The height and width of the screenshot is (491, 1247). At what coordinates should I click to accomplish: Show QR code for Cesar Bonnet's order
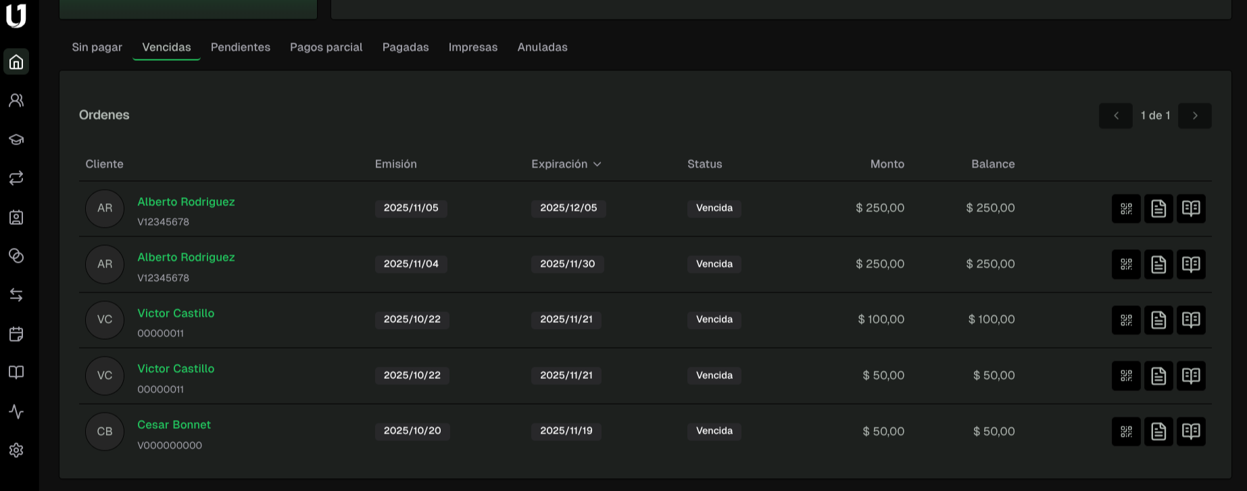point(1126,432)
